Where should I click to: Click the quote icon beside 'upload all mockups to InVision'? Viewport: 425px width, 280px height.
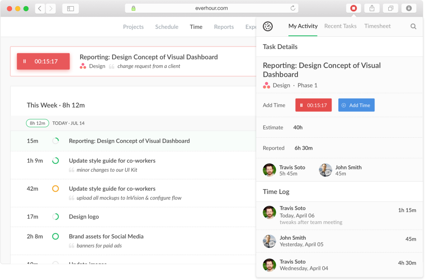coord(72,198)
